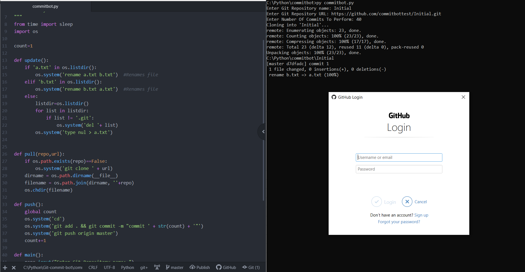Click the git+ status bar item
Screen dimensions: 525x272
tap(144, 267)
